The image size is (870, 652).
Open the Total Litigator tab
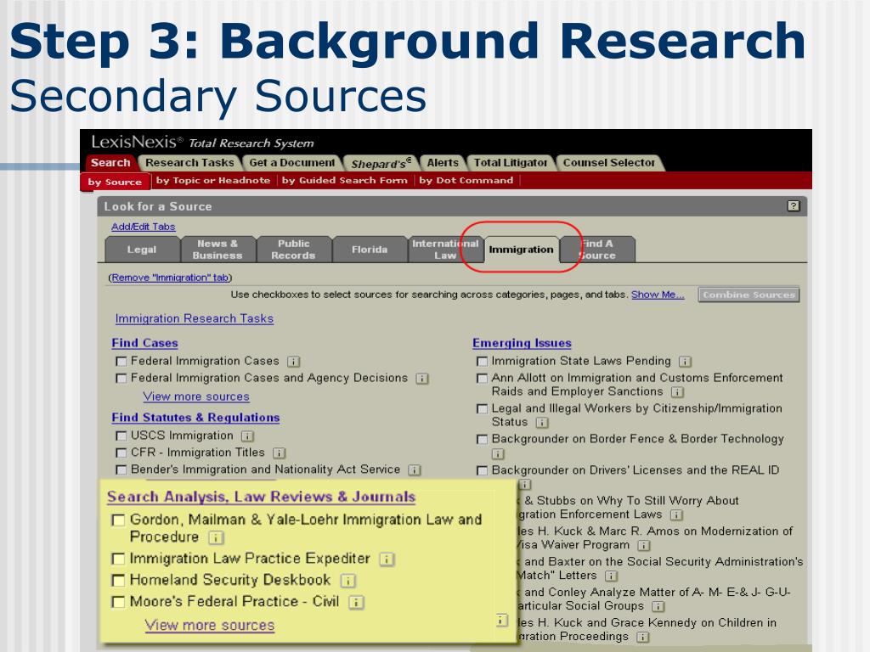[x=511, y=162]
